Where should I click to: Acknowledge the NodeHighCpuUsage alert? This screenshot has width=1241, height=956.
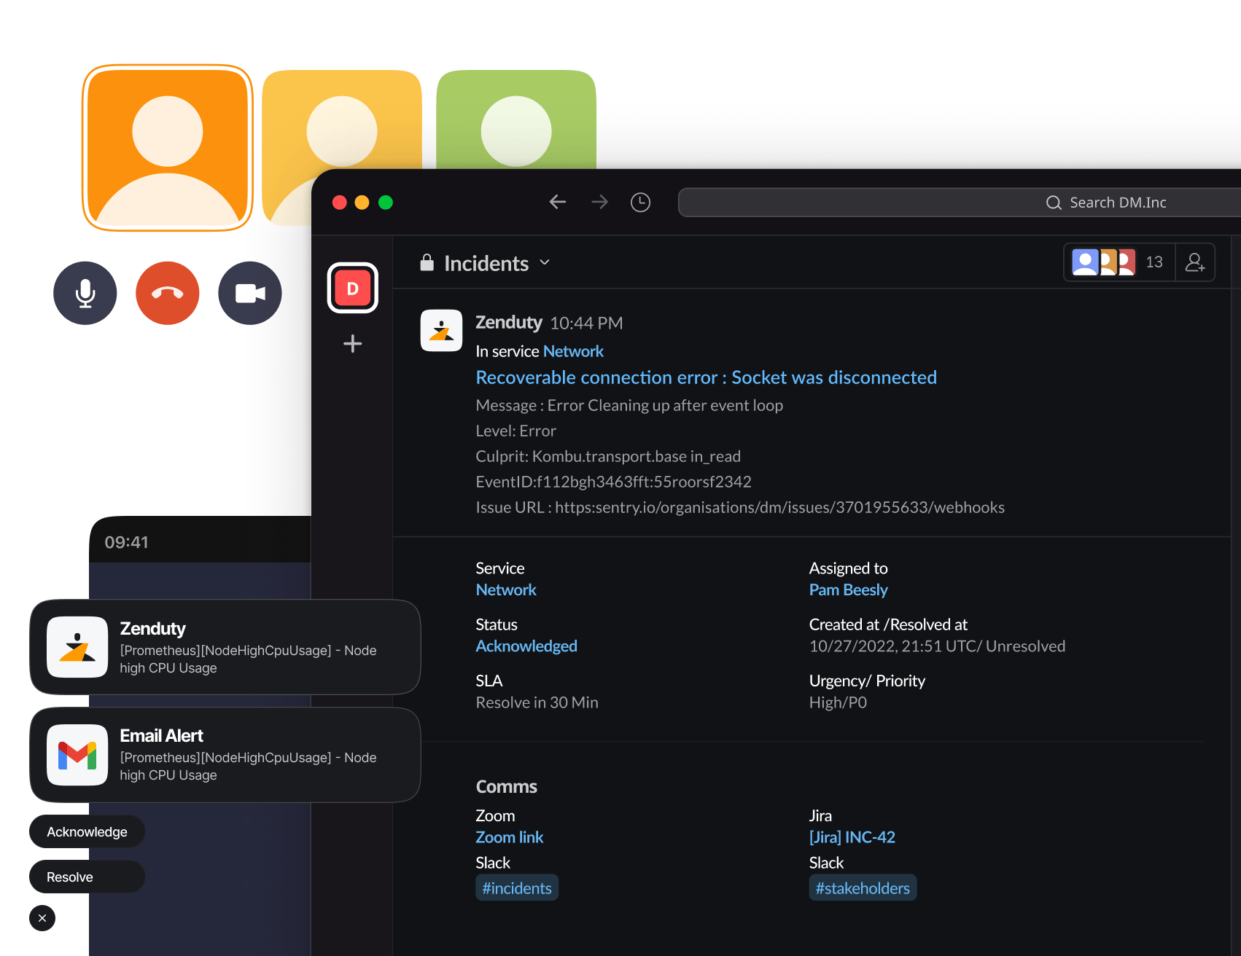coord(86,831)
